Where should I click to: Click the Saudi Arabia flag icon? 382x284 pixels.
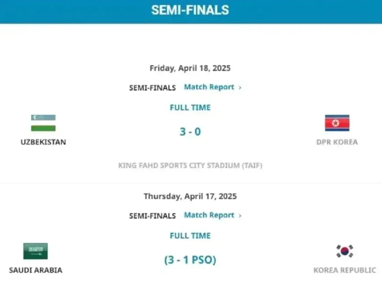pyautogui.click(x=36, y=251)
